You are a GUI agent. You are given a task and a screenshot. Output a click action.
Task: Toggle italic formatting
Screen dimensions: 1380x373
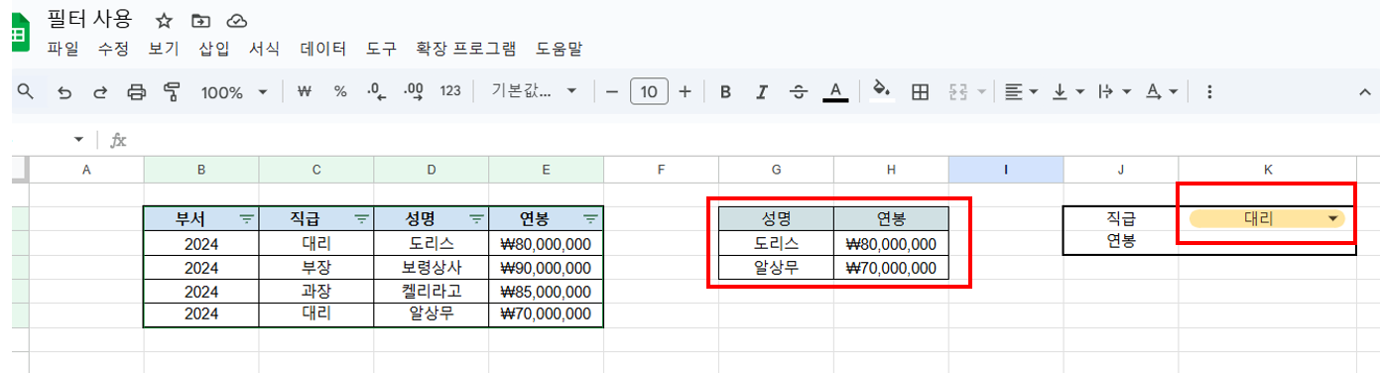762,92
